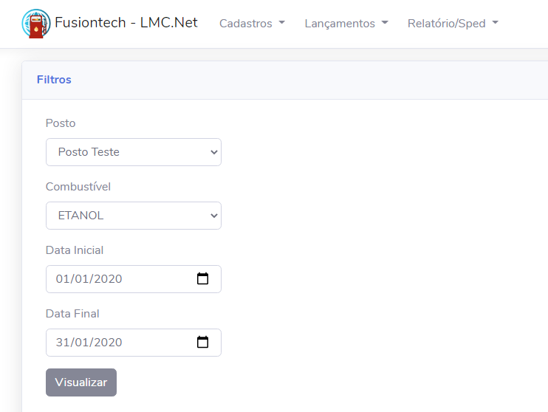Click the Fusiontech - LMC.Net brand link

pos(109,23)
